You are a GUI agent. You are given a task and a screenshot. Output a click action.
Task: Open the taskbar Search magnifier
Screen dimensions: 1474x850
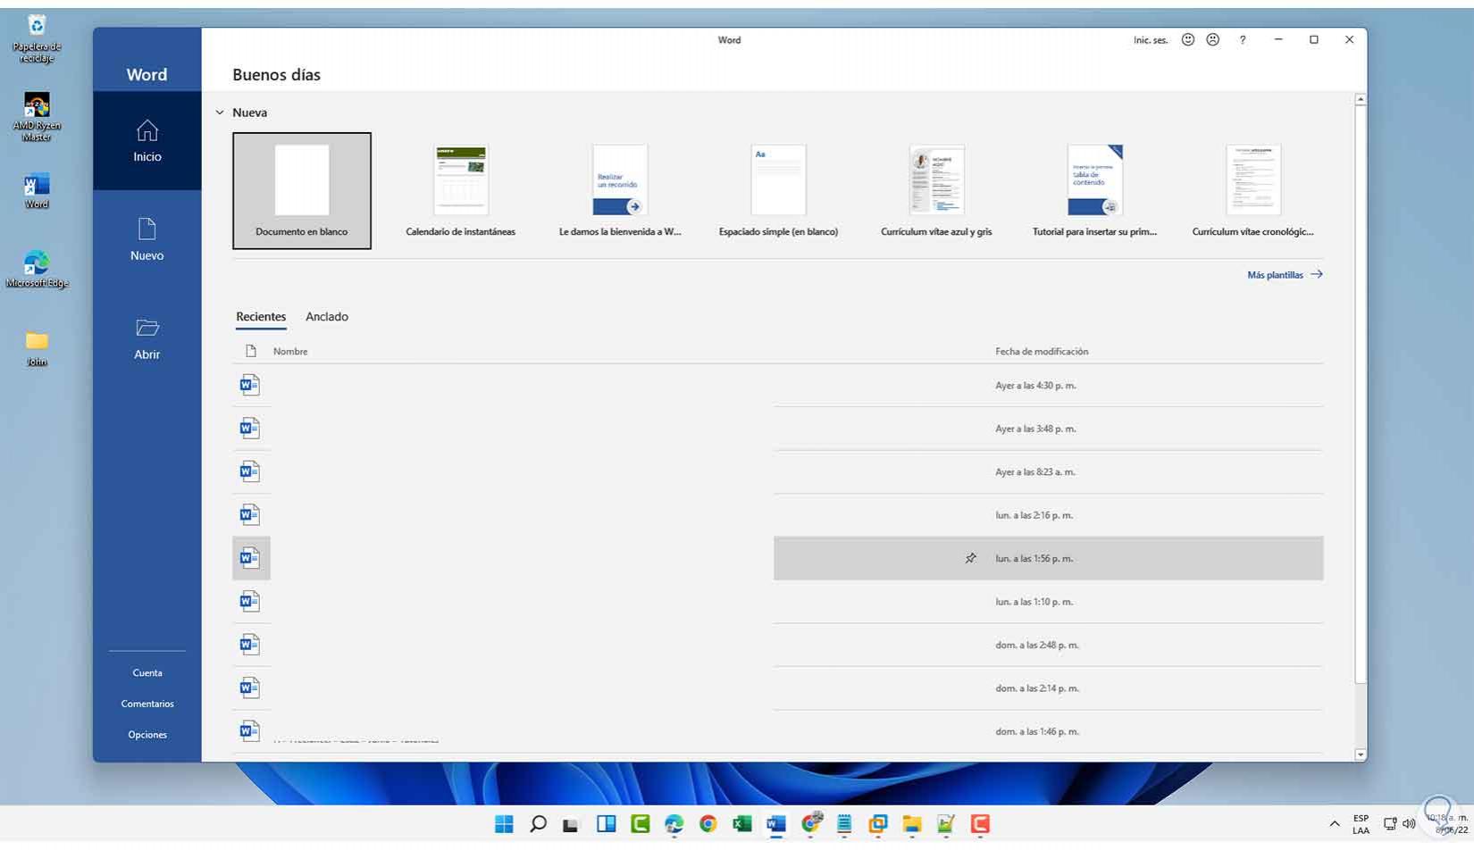coord(538,824)
